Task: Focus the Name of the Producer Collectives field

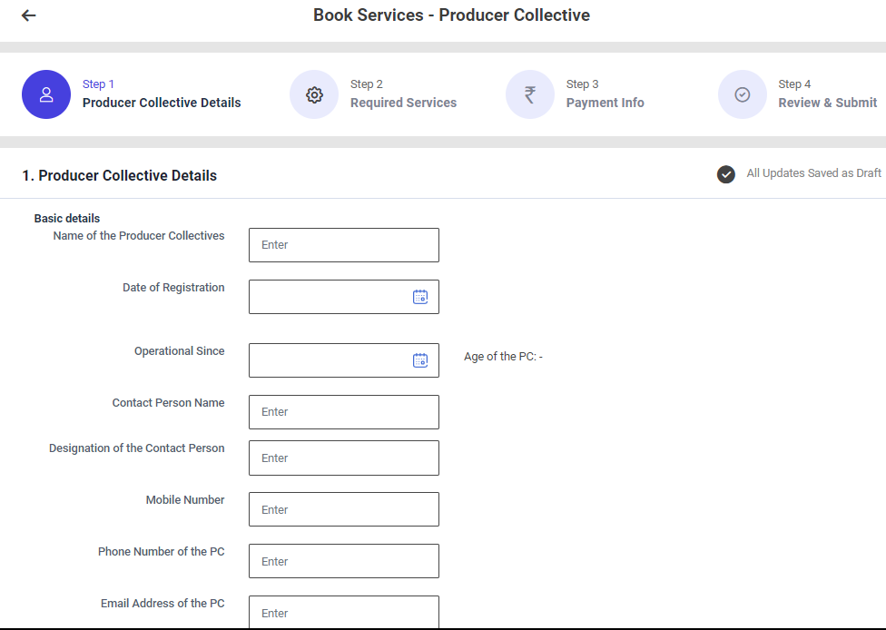Action: point(343,245)
